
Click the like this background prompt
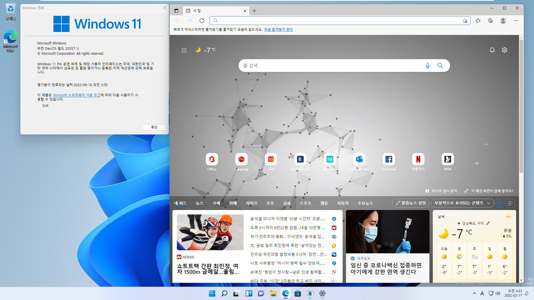(489, 191)
